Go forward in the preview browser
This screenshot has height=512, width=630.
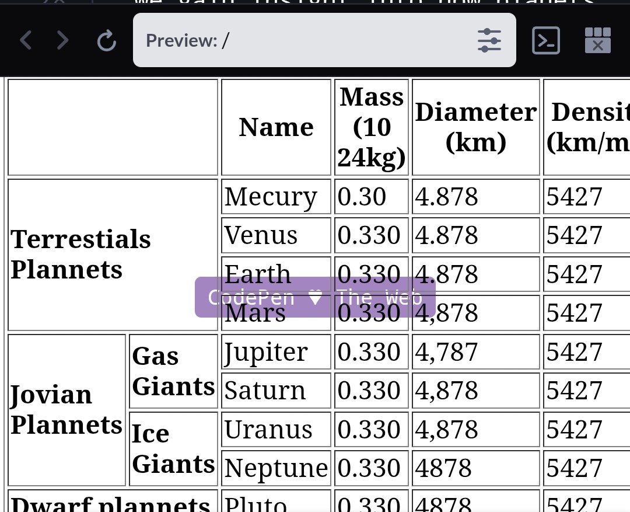point(62,40)
